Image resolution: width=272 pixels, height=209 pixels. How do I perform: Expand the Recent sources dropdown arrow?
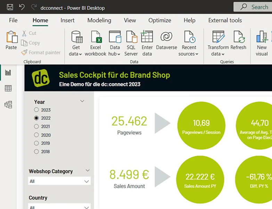point(197,54)
